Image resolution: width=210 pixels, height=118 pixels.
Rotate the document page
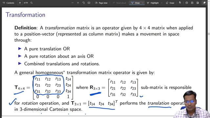[x=83, y=3]
